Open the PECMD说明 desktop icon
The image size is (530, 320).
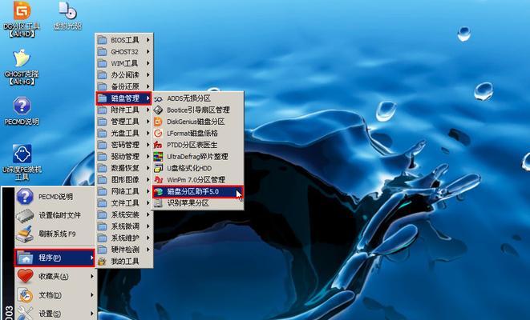coord(22,110)
